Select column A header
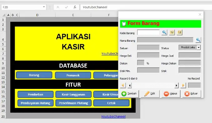The width and height of the screenshot is (212, 123). (8, 15)
